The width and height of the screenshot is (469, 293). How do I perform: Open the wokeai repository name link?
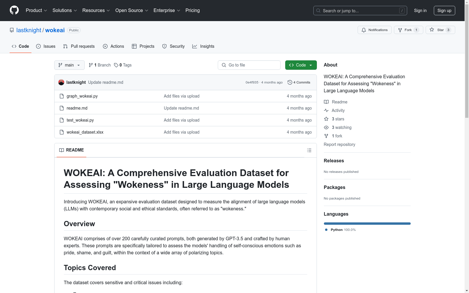click(x=55, y=30)
